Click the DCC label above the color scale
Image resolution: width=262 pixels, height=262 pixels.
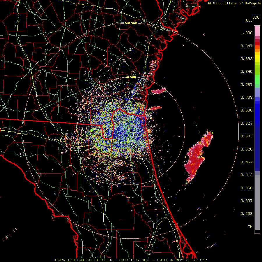pyautogui.click(x=256, y=17)
